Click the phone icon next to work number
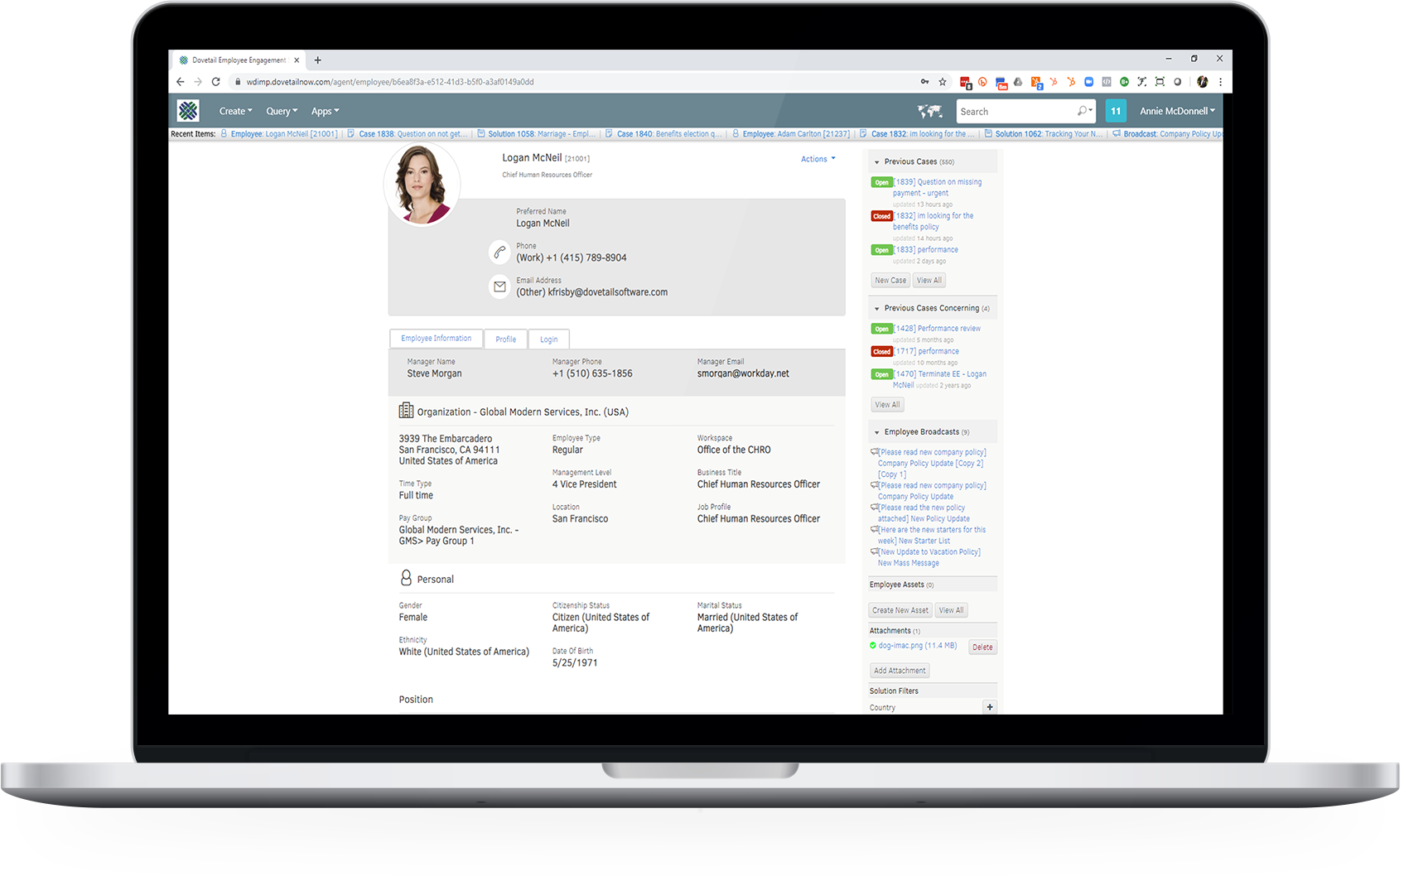This screenshot has width=1428, height=876. pos(499,253)
